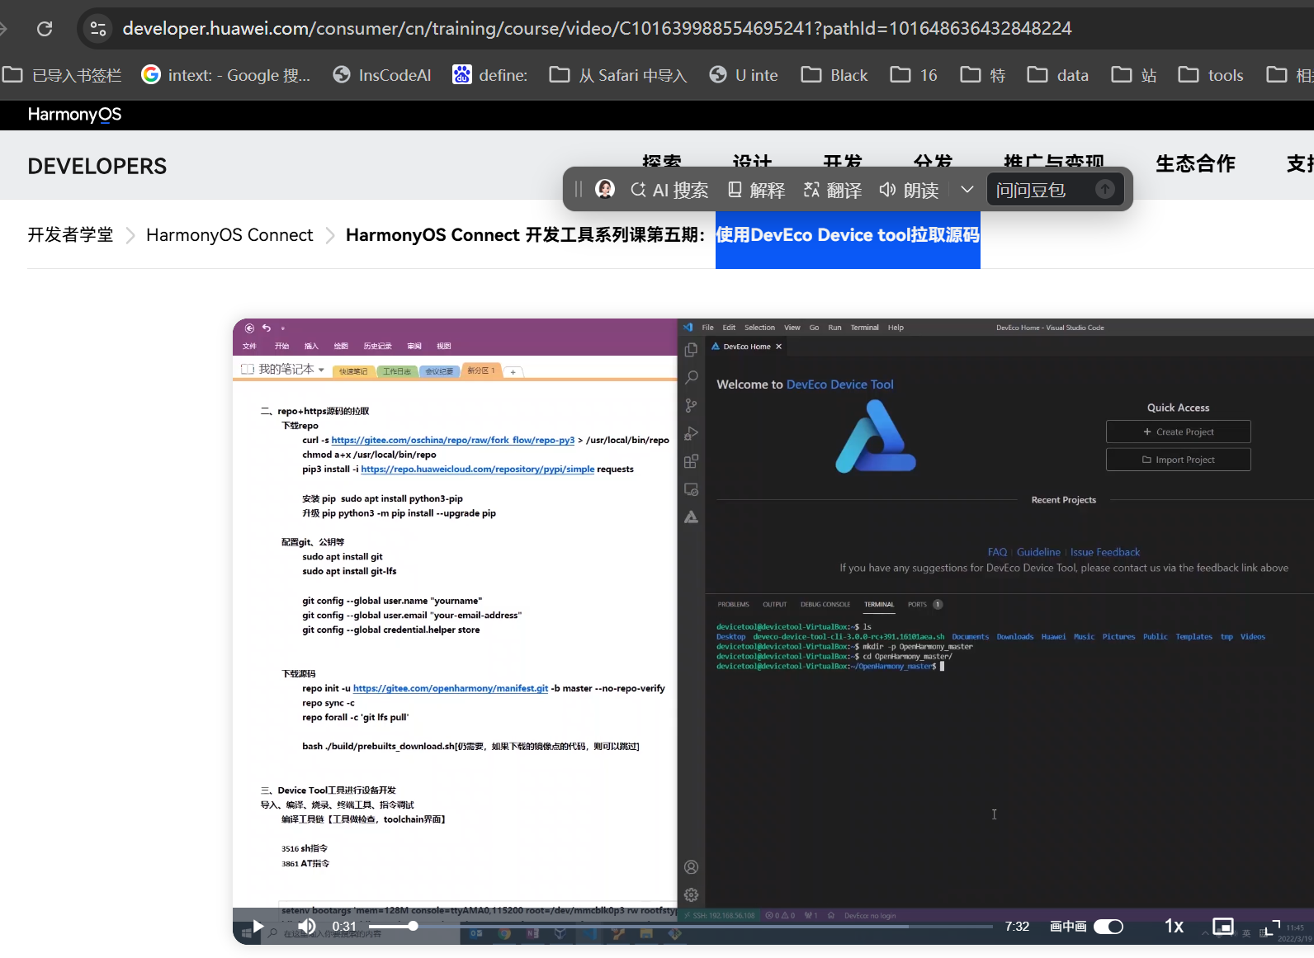Open the 开发者学堂 breadcrumb
The height and width of the screenshot is (958, 1314).
[70, 235]
